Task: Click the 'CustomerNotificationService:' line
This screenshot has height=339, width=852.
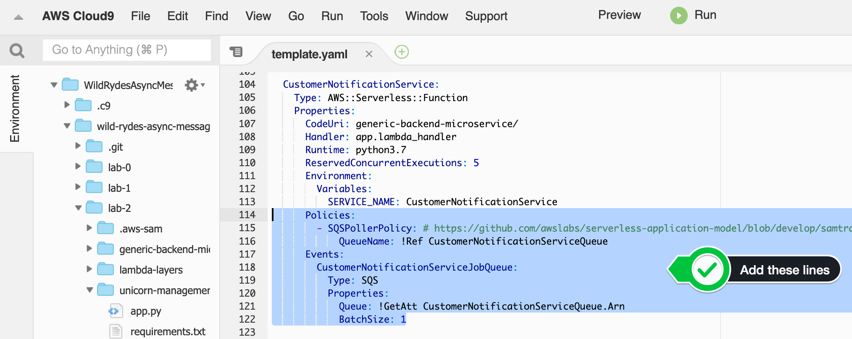Action: pos(361,84)
